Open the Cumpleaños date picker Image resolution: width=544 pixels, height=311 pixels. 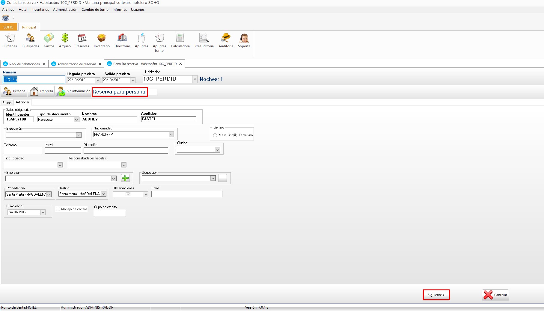pyautogui.click(x=43, y=212)
